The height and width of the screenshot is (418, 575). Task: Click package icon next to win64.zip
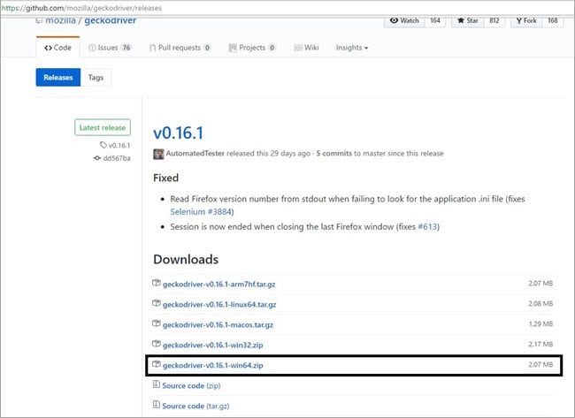pyautogui.click(x=157, y=364)
